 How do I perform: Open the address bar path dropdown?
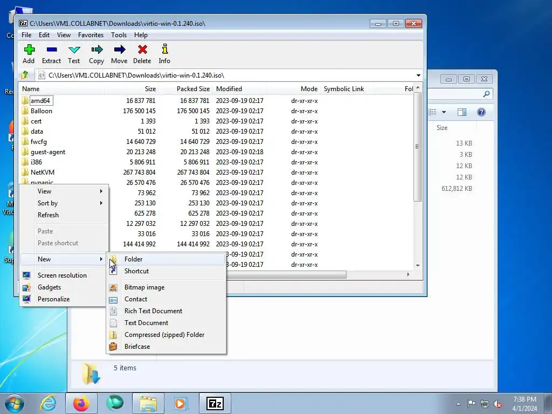418,75
